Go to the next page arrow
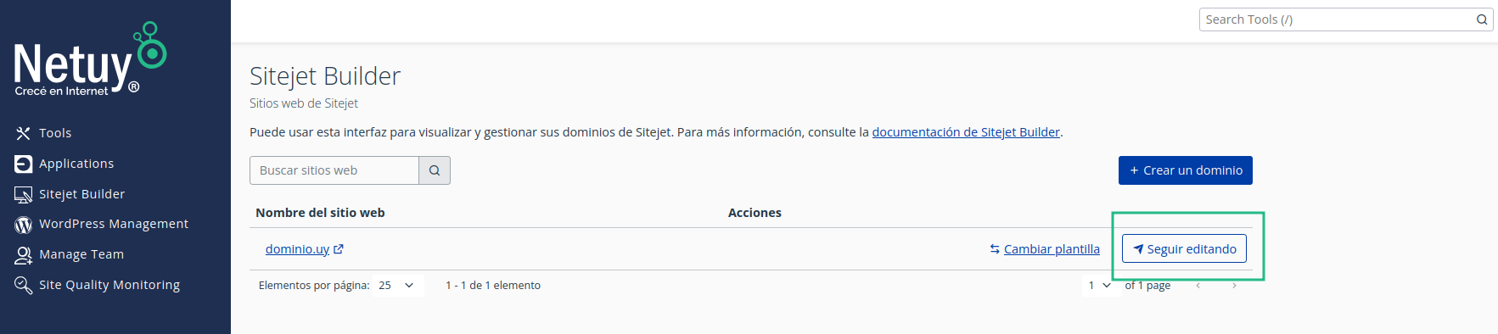Image resolution: width=1498 pixels, height=334 pixels. click(x=1234, y=286)
